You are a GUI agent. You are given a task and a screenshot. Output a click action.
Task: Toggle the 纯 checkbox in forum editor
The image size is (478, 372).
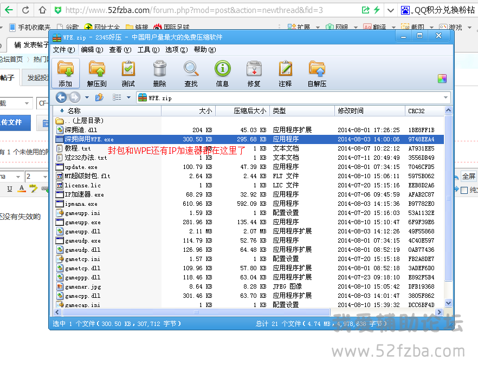pyautogui.click(x=464, y=191)
